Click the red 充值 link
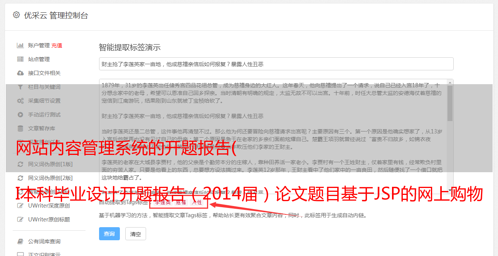498x256 pixels. pyautogui.click(x=57, y=45)
